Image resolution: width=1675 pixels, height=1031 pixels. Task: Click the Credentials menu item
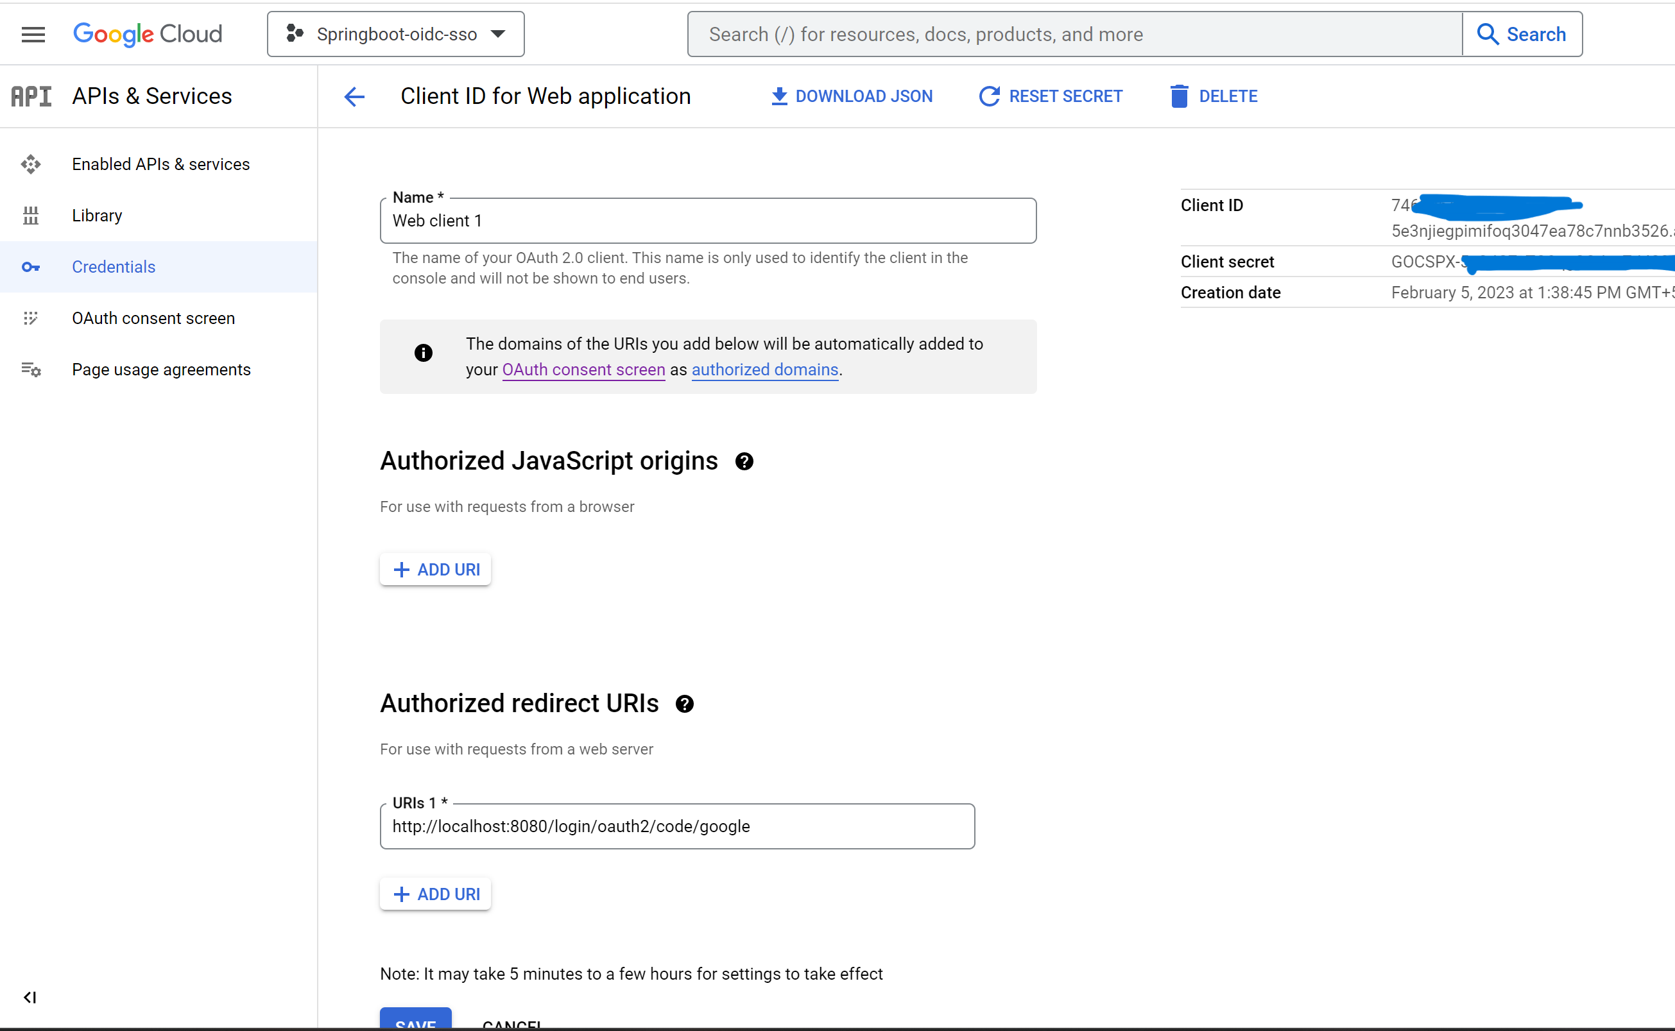click(114, 267)
